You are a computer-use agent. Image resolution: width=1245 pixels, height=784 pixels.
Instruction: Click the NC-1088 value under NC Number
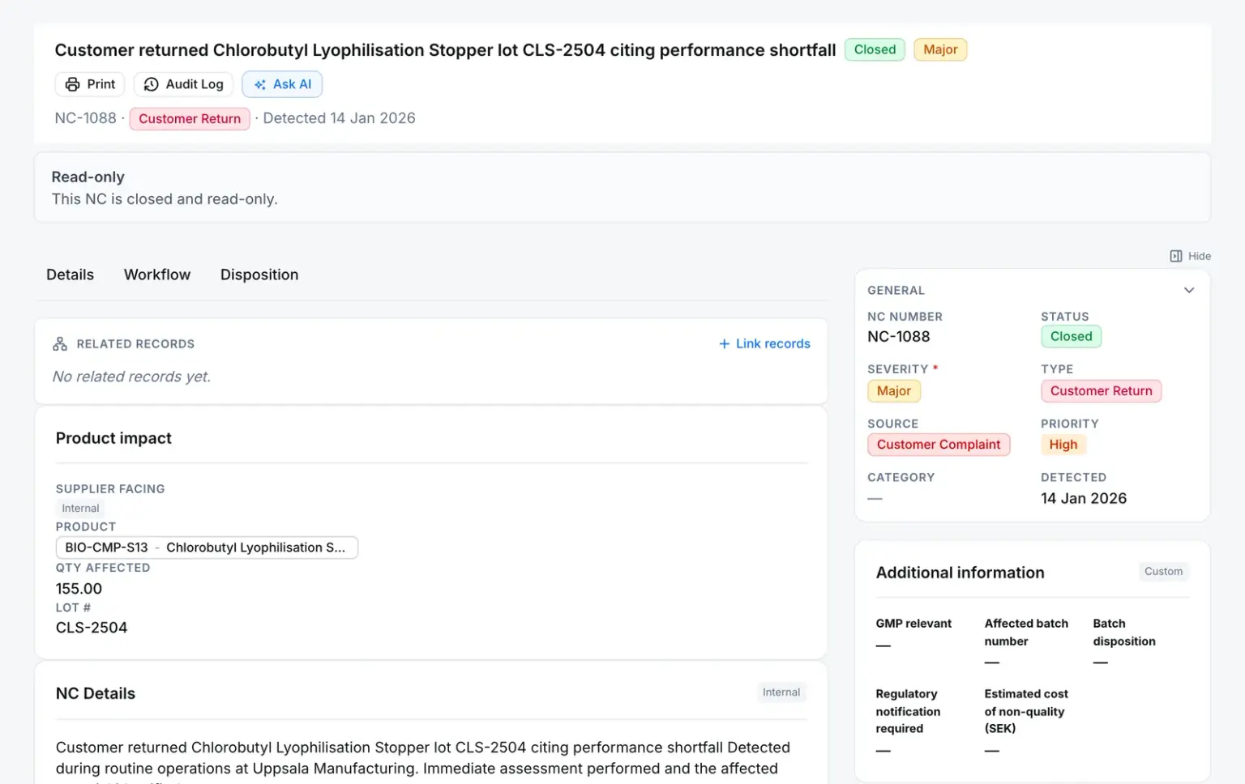click(x=899, y=336)
